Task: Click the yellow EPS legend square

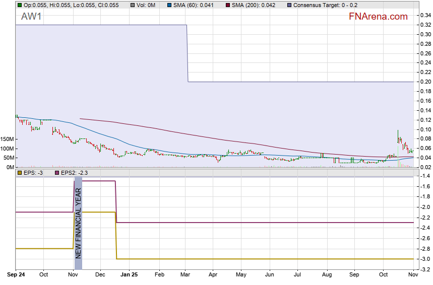Action: pyautogui.click(x=20, y=173)
